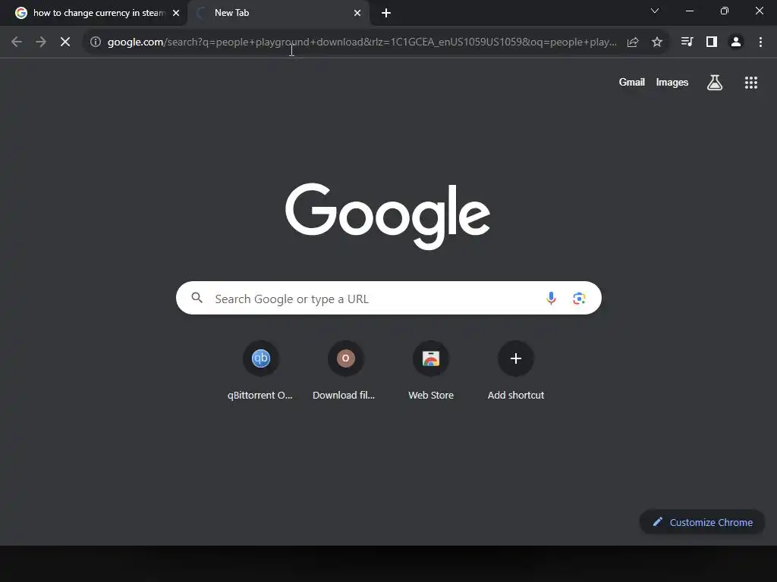
Task: Go forward to next page
Action: click(x=41, y=42)
